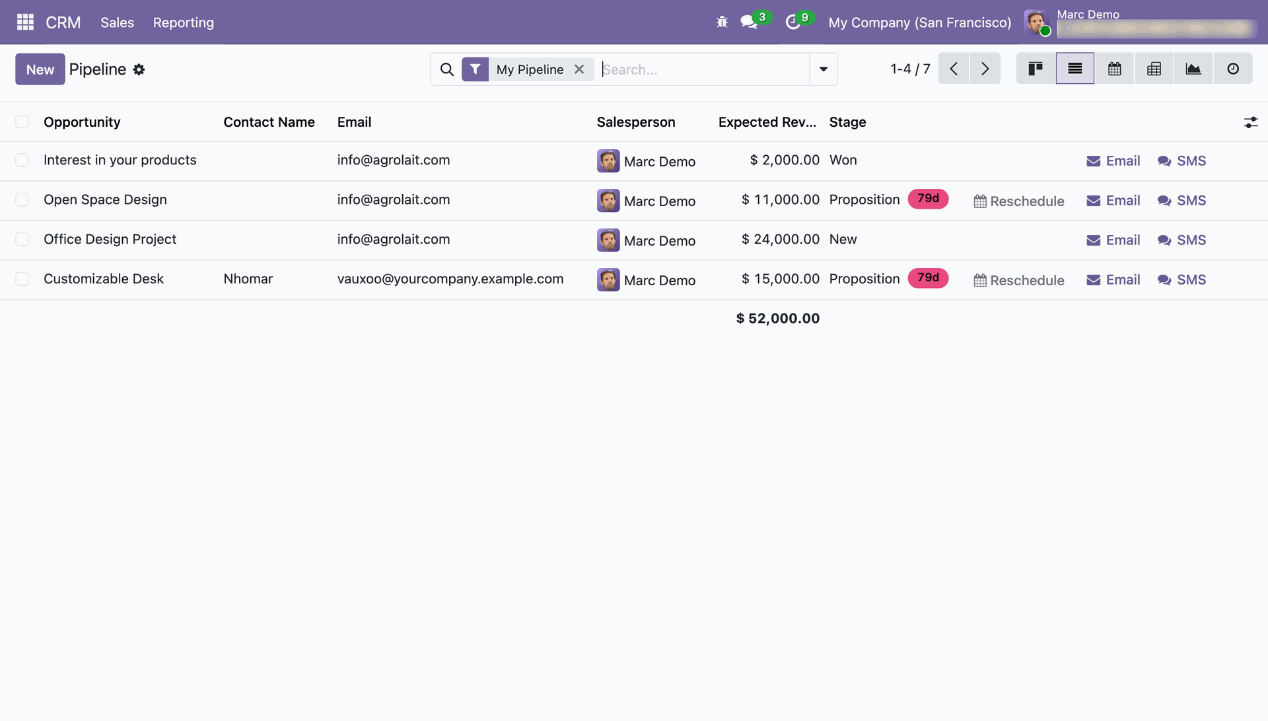The image size is (1268, 721).
Task: Remove the My Pipeline filter
Action: pos(579,69)
